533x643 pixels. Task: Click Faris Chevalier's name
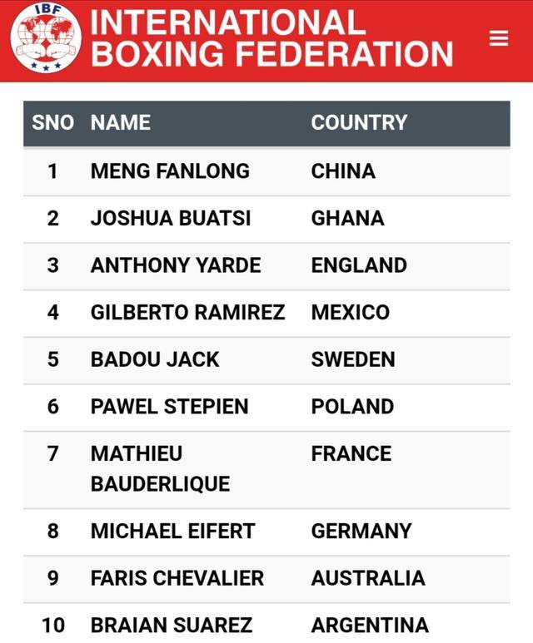point(177,578)
